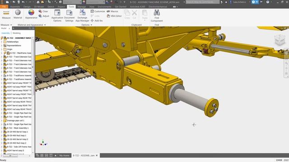
Task: Open Get Started tab
Action: 121,7
